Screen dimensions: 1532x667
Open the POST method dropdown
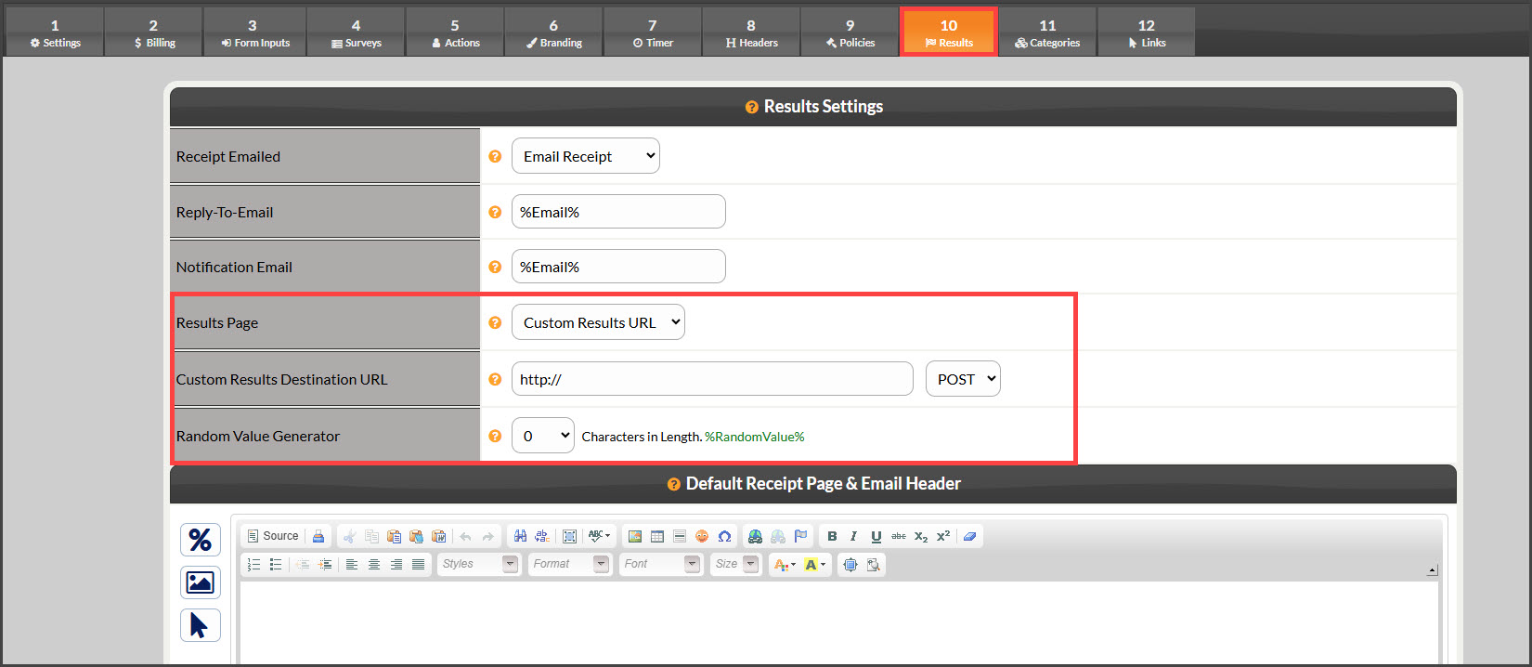pos(963,379)
